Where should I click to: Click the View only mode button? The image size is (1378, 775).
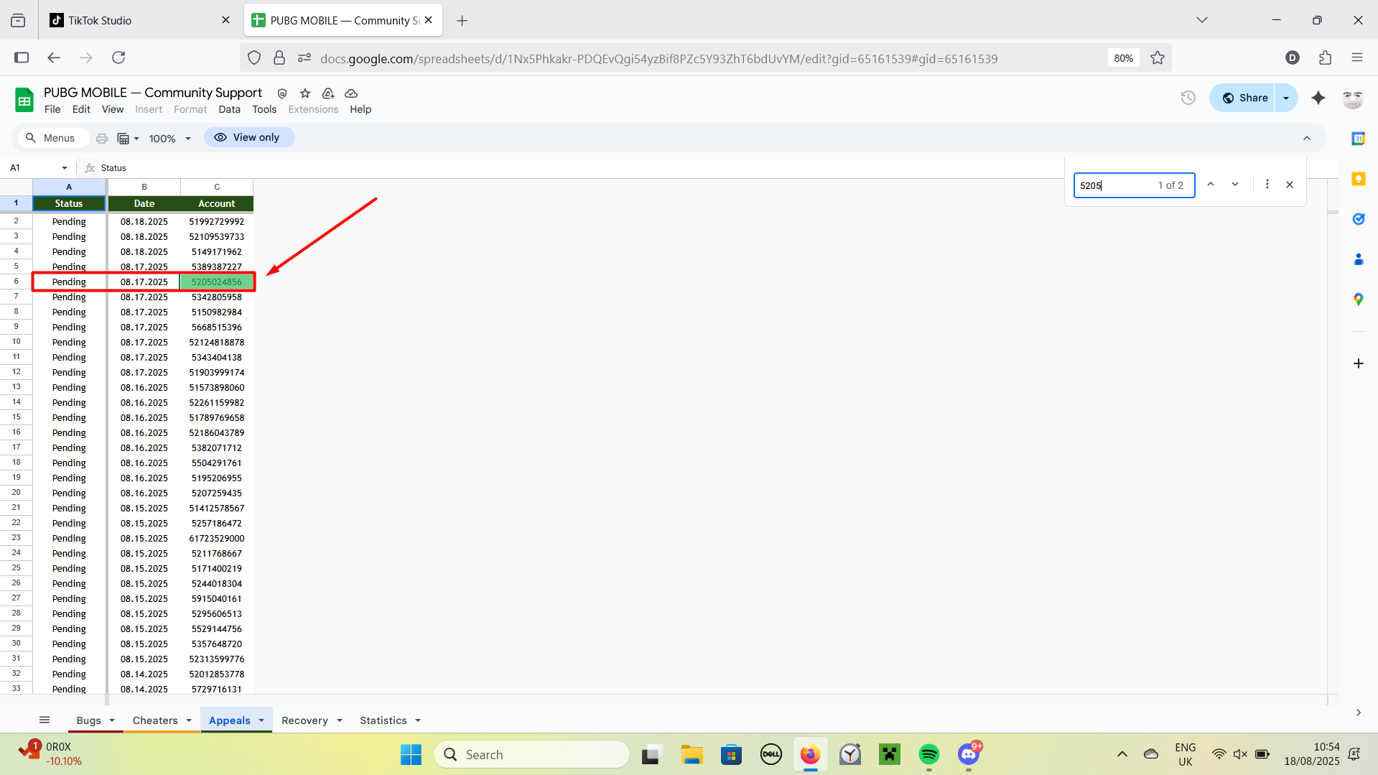point(248,137)
